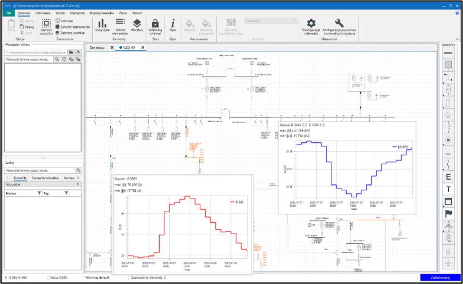Image resolution: width=463 pixels, height=284 pixels.
Task: Click the blue help icon
Action: (x=457, y=13)
